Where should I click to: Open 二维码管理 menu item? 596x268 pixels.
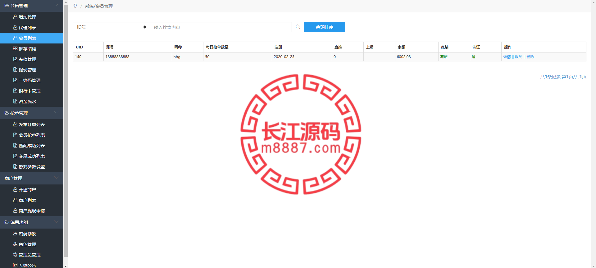pos(31,80)
